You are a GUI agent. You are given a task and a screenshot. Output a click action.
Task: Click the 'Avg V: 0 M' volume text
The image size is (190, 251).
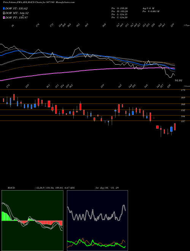pyautogui.click(x=148, y=8)
